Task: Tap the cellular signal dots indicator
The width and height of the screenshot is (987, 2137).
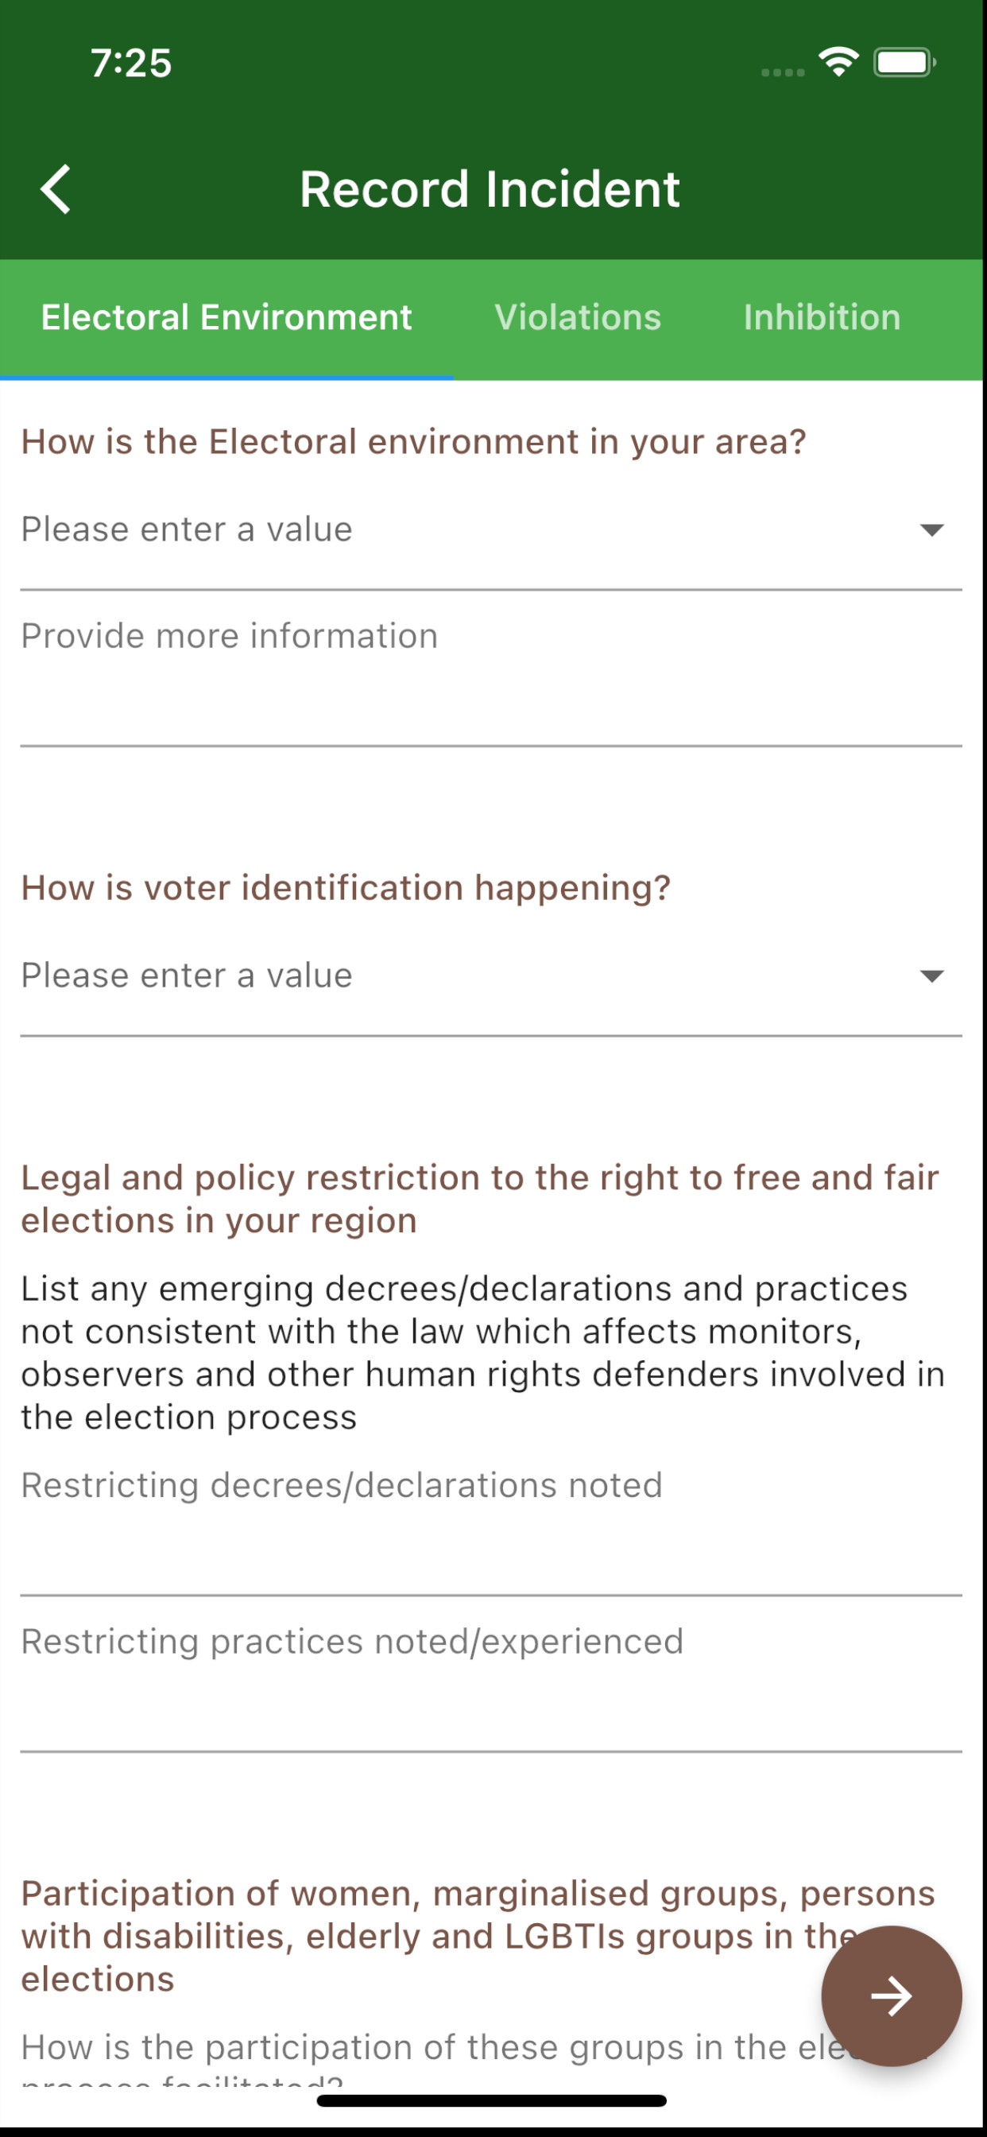Action: pyautogui.click(x=783, y=72)
